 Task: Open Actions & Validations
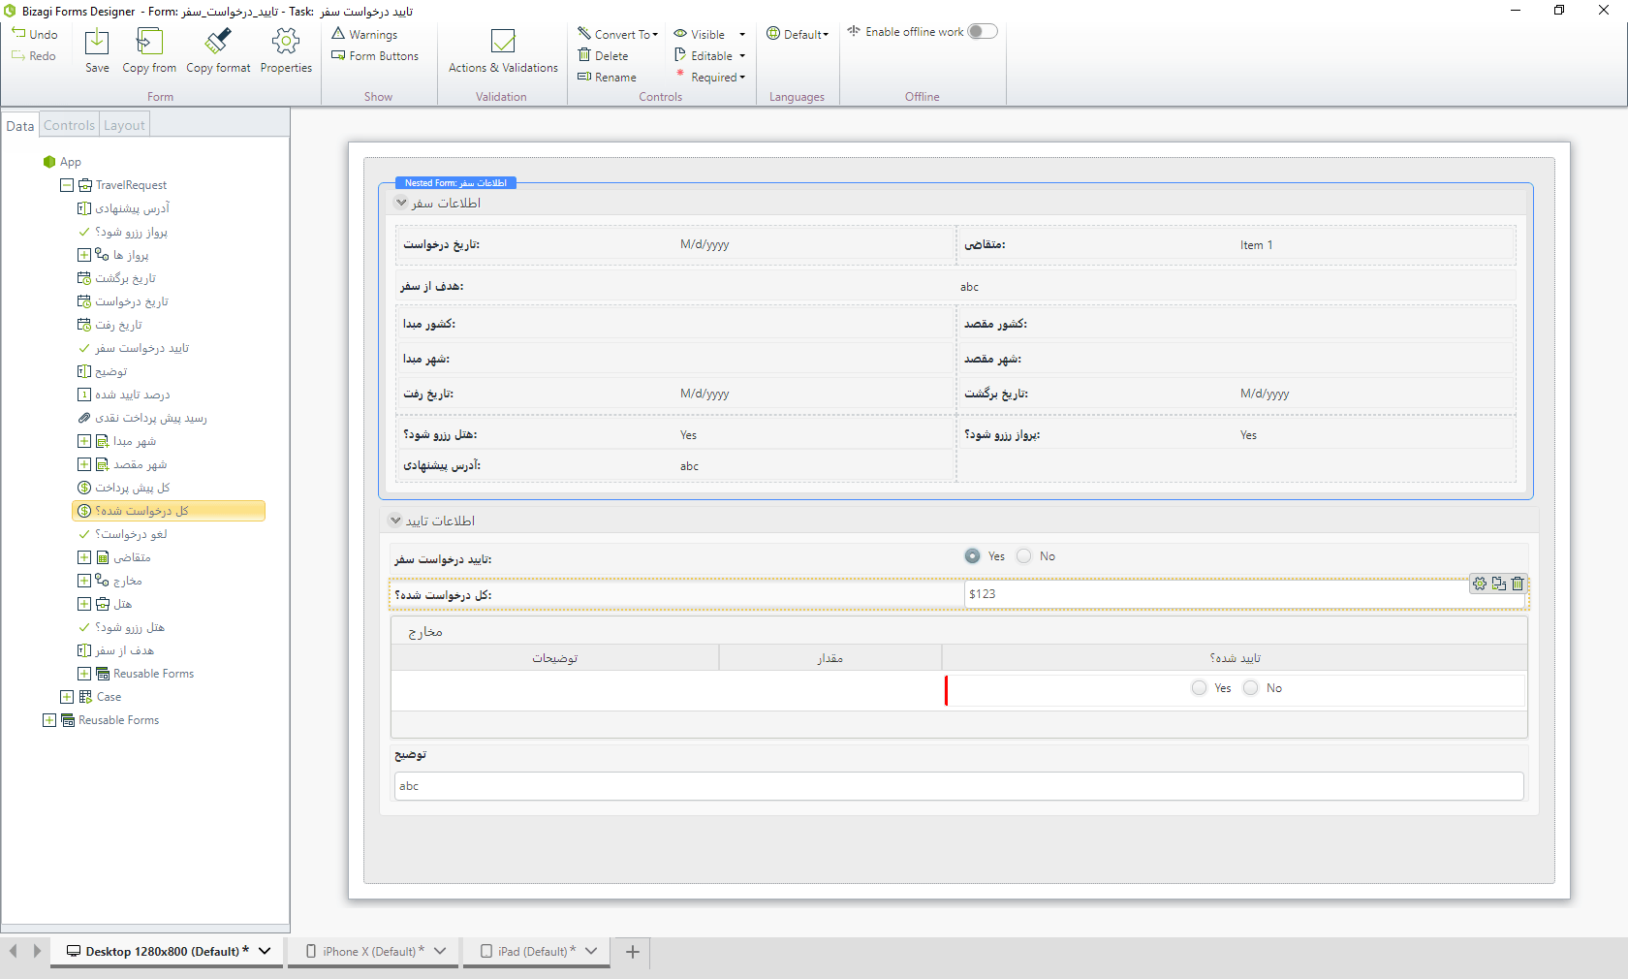[503, 50]
